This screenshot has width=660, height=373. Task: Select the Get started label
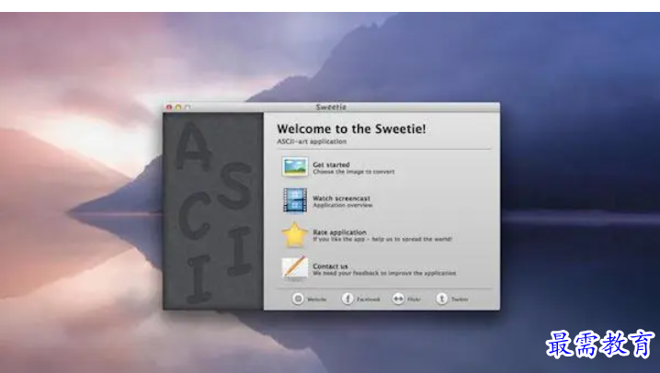pos(331,164)
